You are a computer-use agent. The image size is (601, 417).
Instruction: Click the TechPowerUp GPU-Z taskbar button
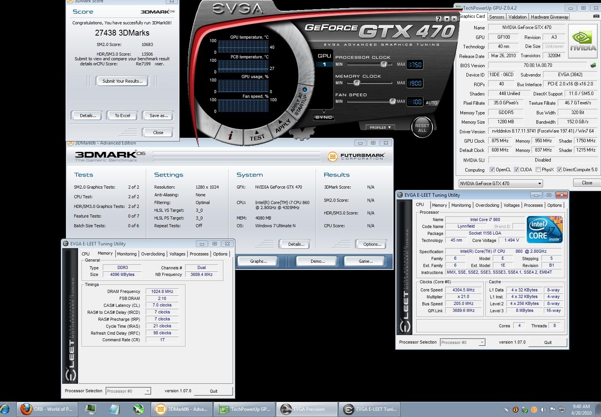244,409
